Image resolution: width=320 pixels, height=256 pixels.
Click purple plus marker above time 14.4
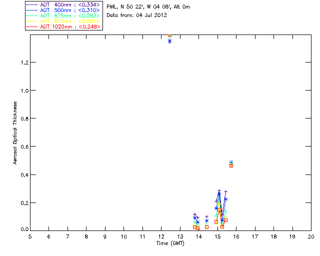(x=206, y=217)
